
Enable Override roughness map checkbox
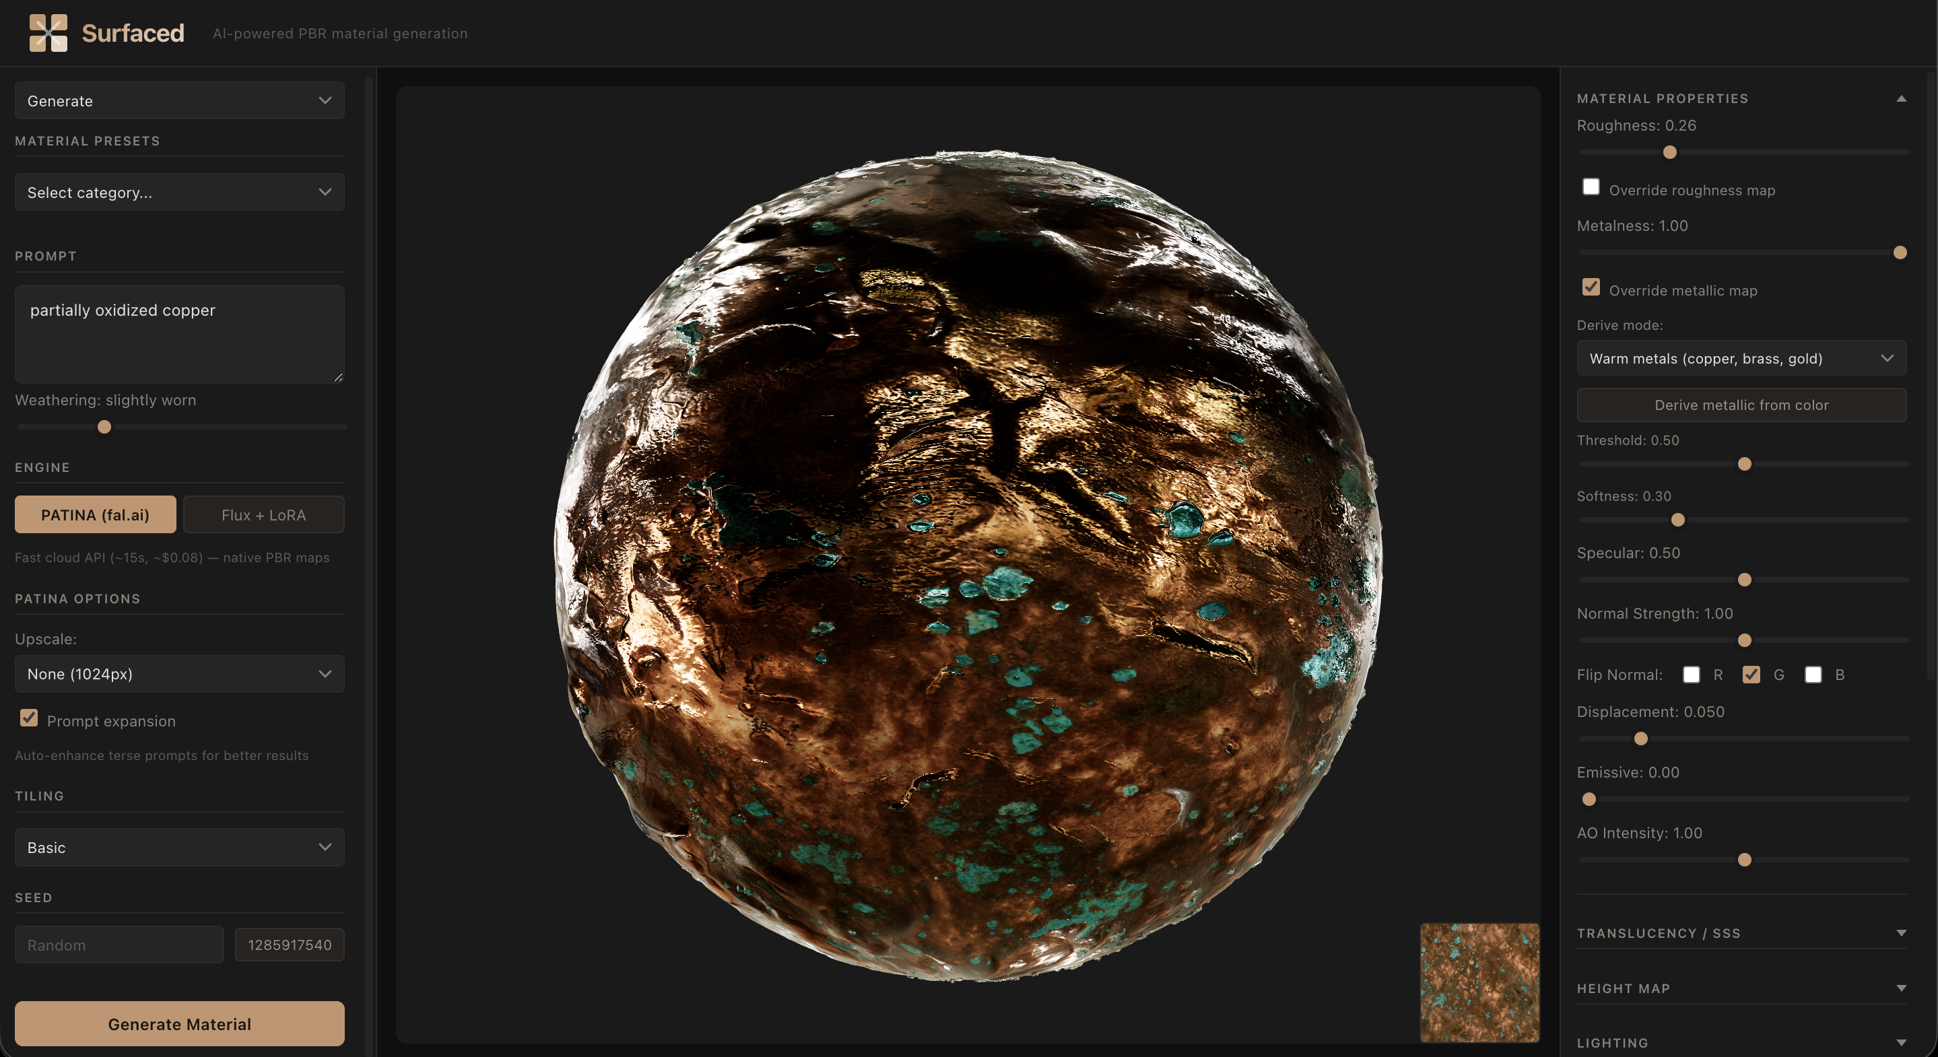[x=1591, y=187]
